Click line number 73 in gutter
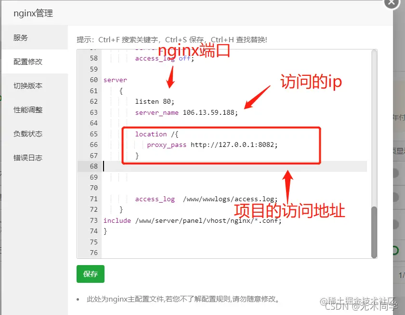This screenshot has height=315, width=405. pos(94,221)
